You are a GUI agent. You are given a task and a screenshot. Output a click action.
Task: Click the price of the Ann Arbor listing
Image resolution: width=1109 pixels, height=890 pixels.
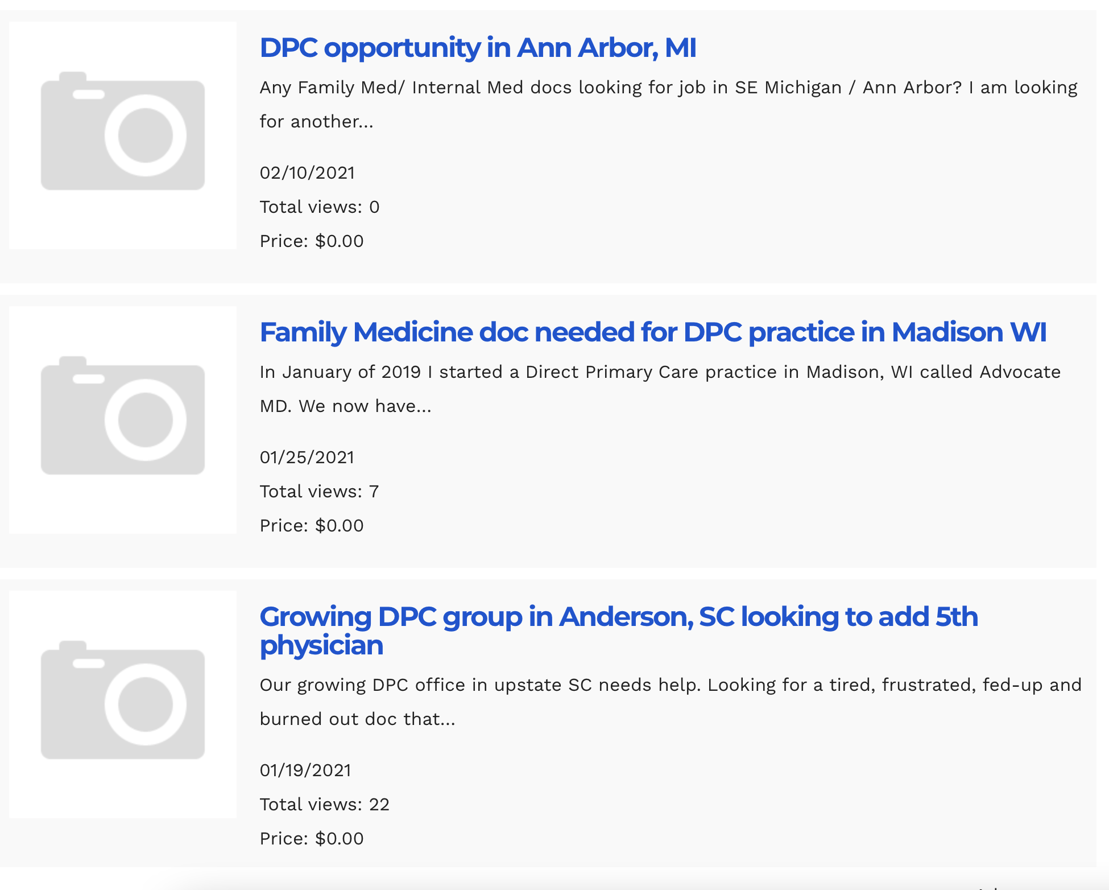(x=311, y=241)
